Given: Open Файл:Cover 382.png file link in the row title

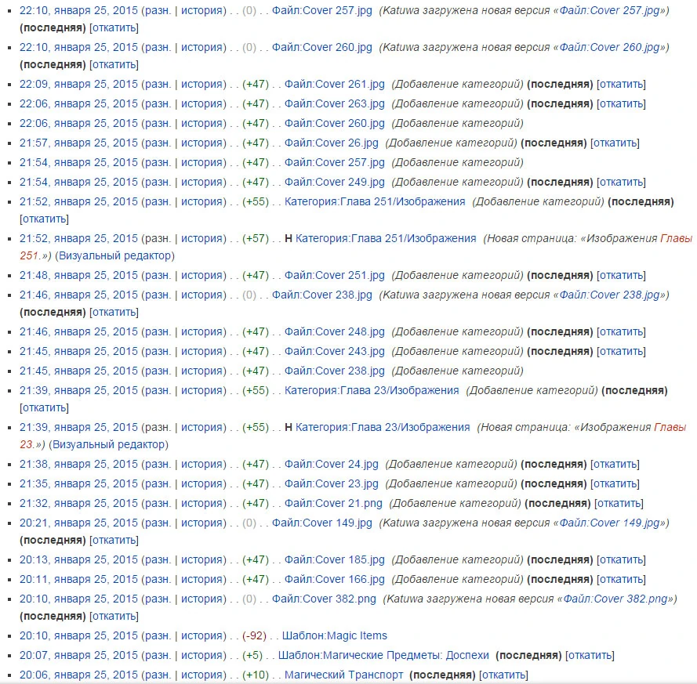Looking at the screenshot, I should pyautogui.click(x=324, y=599).
